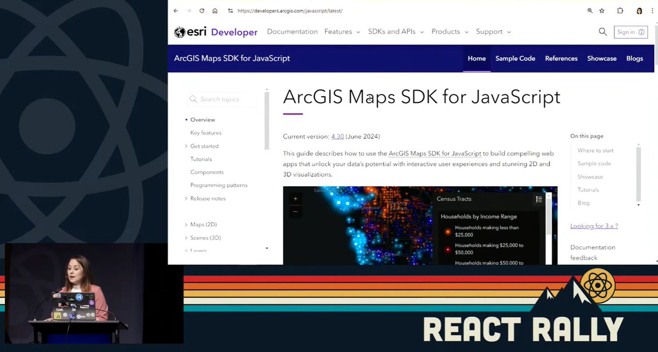Click the Developer link in header

coord(234,32)
